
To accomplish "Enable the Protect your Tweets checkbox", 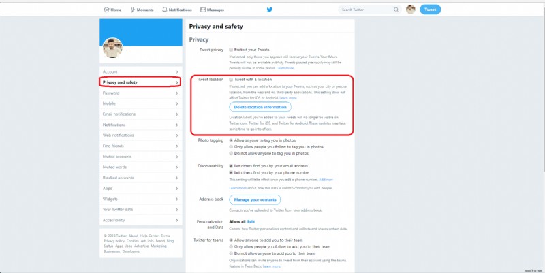I will pyautogui.click(x=232, y=50).
